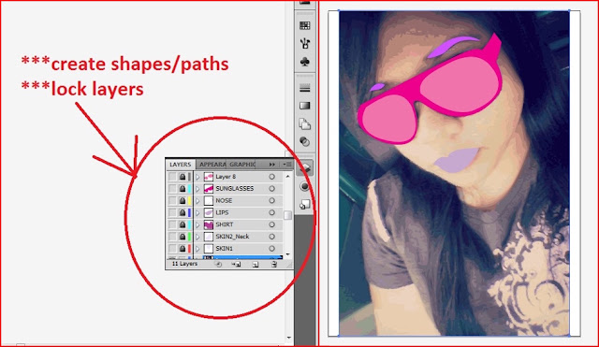Click the stacked pages panel icon in dock
The image size is (599, 347).
[x=304, y=124]
